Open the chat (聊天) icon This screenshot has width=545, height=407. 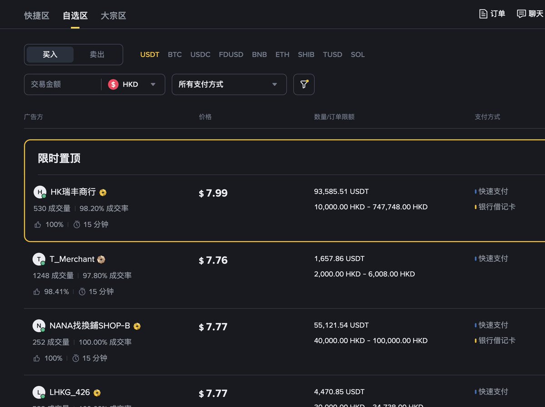pyautogui.click(x=521, y=14)
